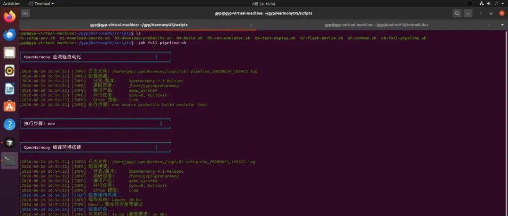Switch to the ~/gyp/Android13/redroid-doc tab
The width and height of the screenshot is (508, 216).
[376, 25]
